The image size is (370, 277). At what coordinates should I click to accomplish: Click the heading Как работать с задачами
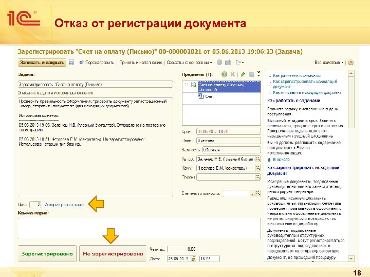pos(294,101)
